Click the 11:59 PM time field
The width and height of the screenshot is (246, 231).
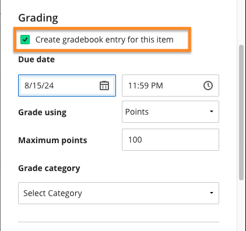click(170, 86)
